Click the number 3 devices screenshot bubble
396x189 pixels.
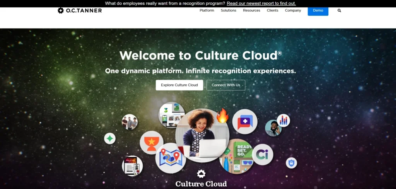pyautogui.click(x=172, y=115)
